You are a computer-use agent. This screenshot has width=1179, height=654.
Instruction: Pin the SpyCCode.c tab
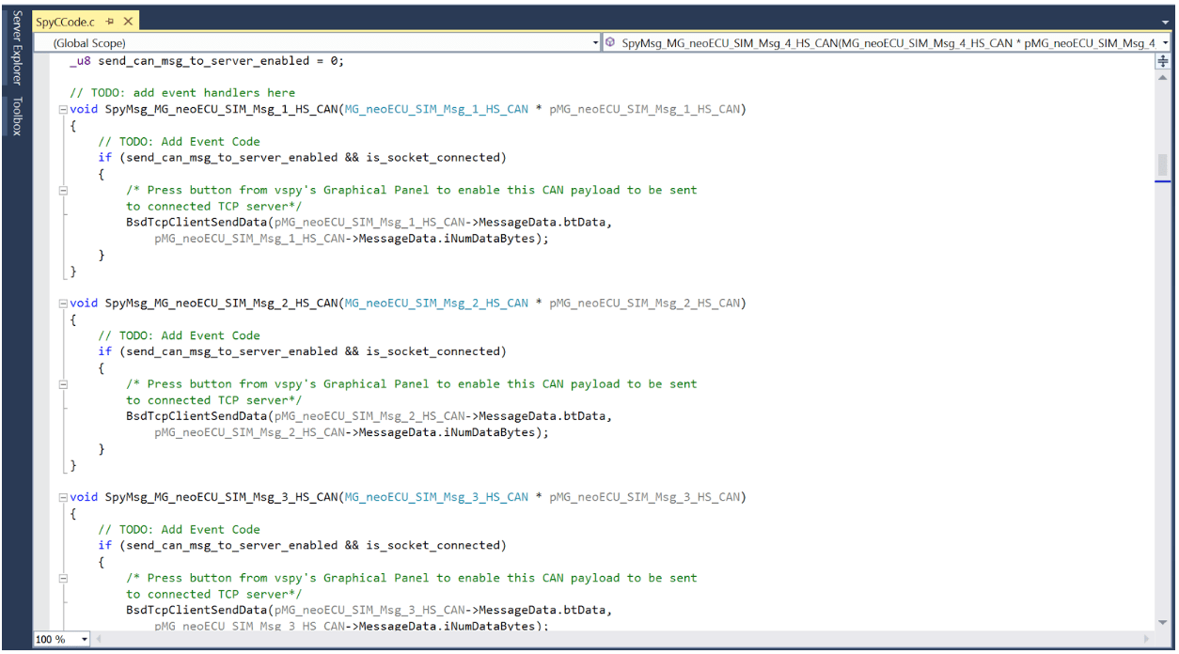(x=110, y=22)
